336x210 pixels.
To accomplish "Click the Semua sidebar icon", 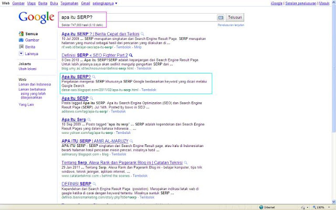I will click(x=21, y=34).
